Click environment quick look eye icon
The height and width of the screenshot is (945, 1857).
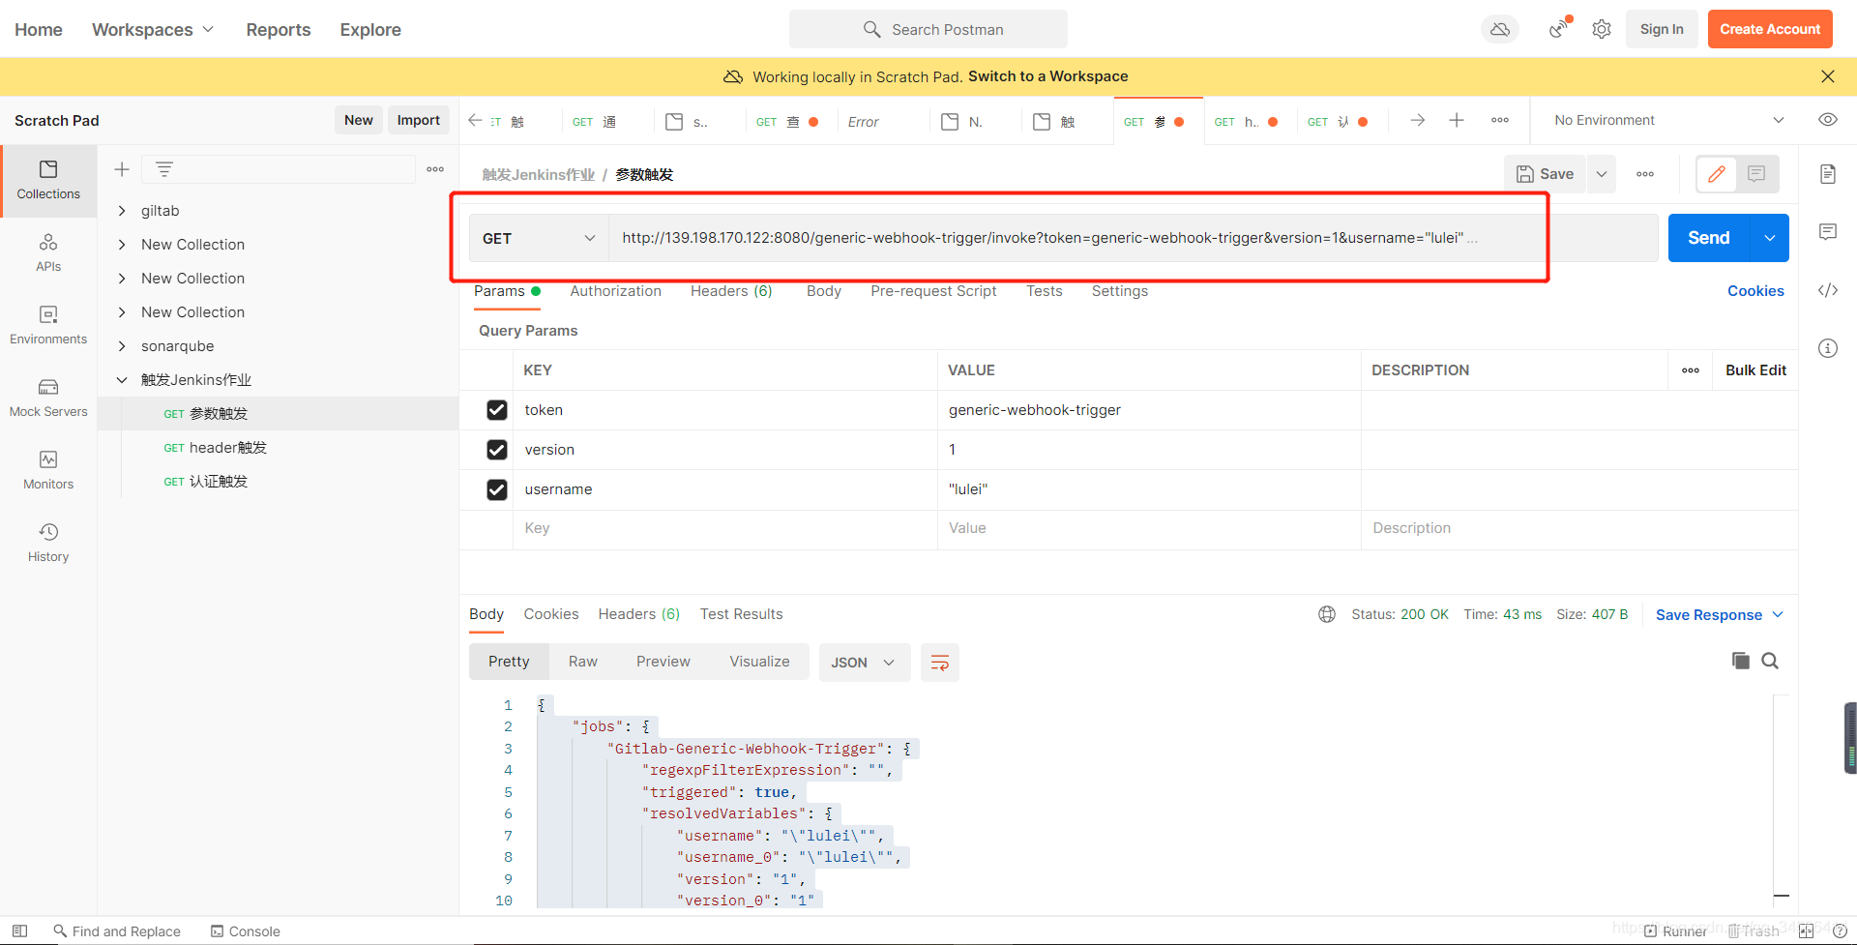(x=1828, y=120)
